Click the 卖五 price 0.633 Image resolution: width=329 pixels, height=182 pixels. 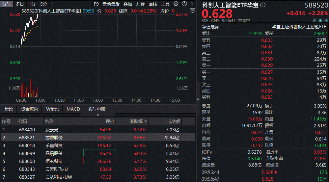point(267,40)
